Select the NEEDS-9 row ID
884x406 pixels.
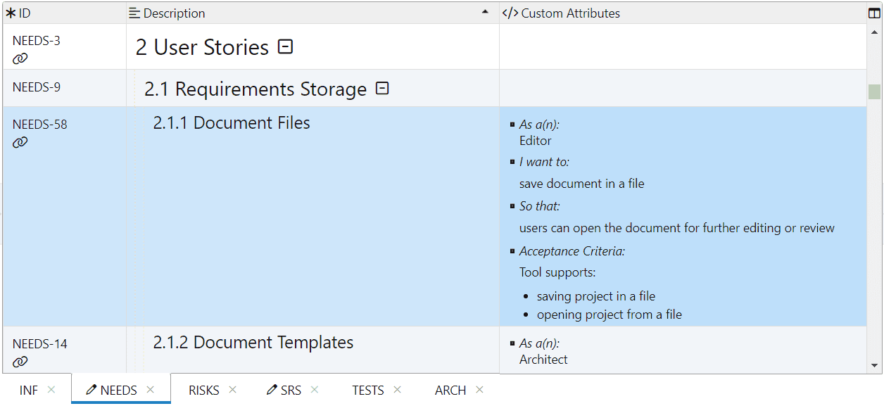pos(37,87)
